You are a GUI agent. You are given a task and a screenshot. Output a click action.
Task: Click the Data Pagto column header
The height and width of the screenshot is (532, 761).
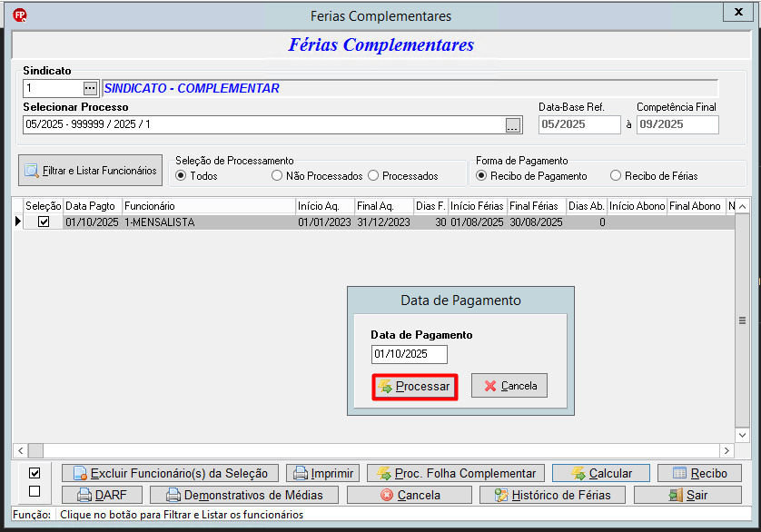coord(93,206)
